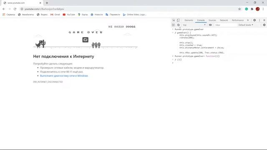Open Chrome three-dot menu
267x150 pixels.
point(263,9)
